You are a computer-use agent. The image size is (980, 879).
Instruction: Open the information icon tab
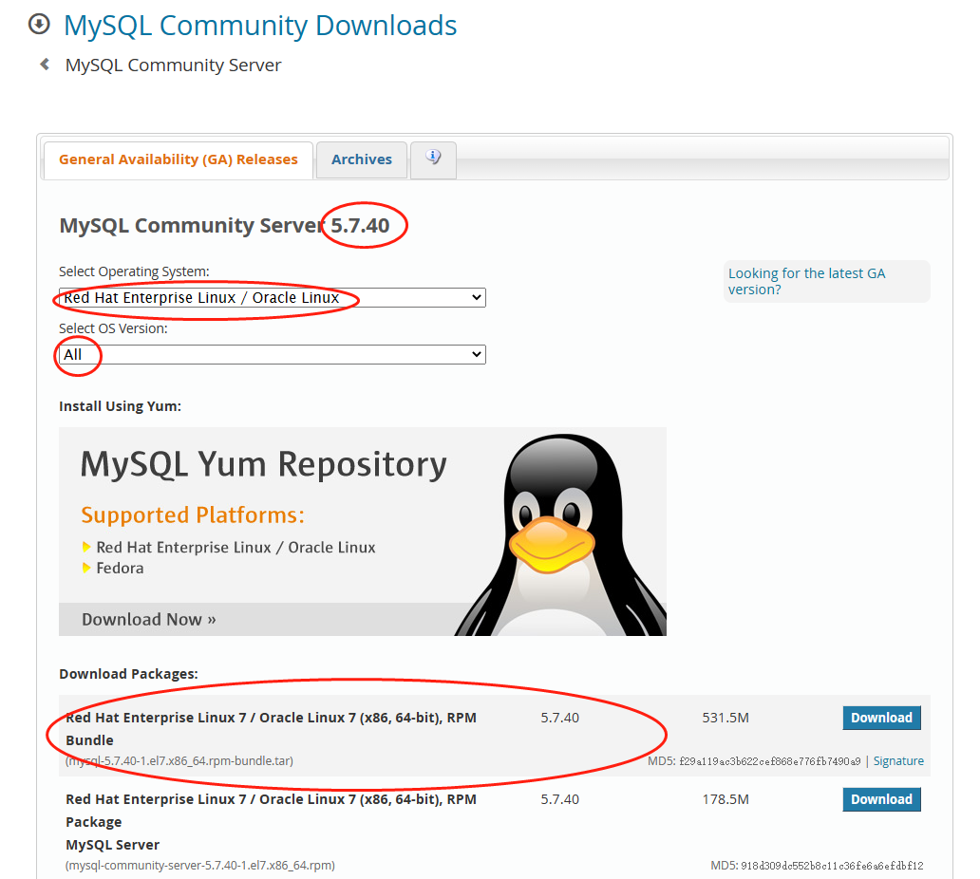(x=433, y=159)
